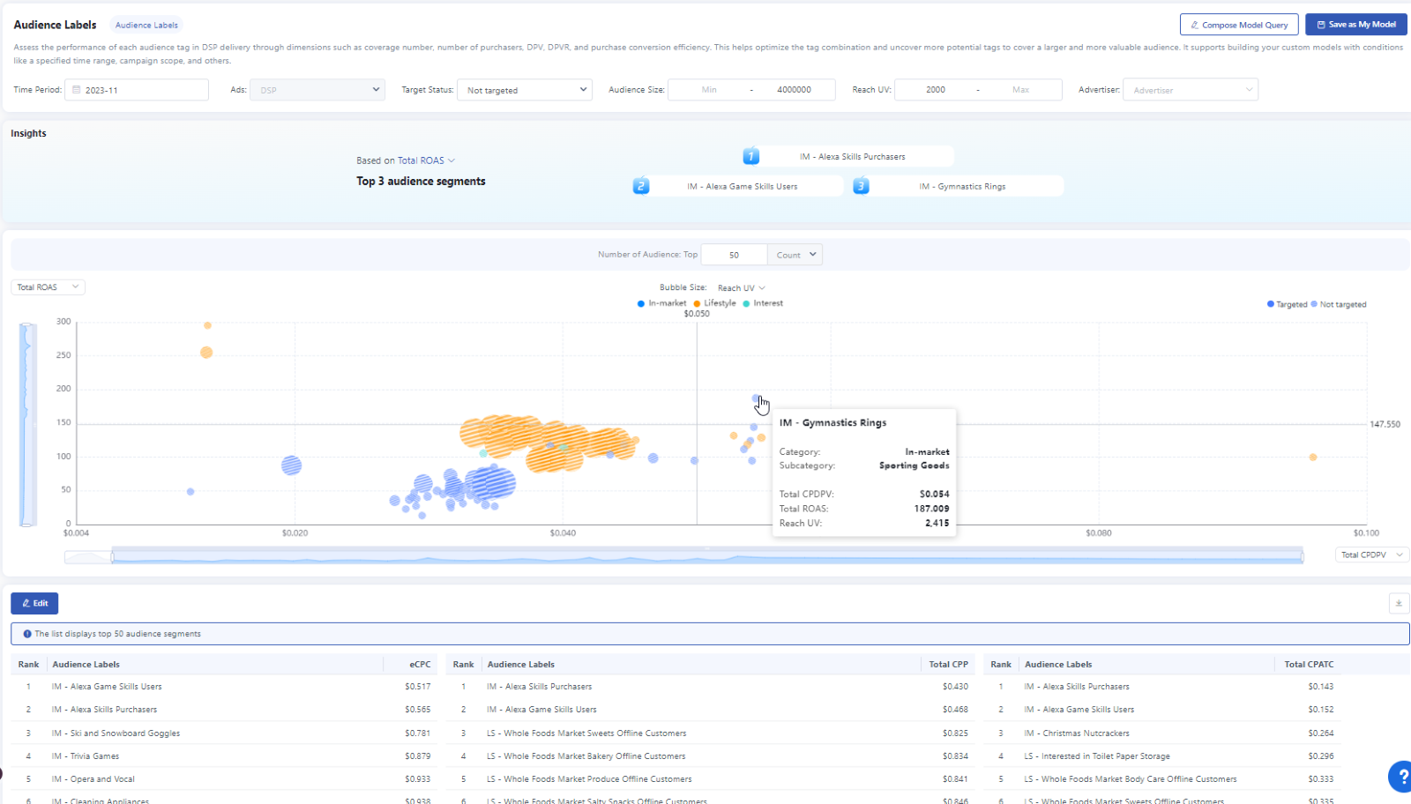
Task: Toggle the Lifestyle legend series
Action: coord(714,303)
